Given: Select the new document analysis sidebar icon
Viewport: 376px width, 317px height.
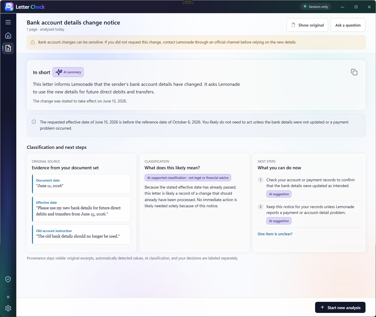Looking at the screenshot, I should point(8,48).
